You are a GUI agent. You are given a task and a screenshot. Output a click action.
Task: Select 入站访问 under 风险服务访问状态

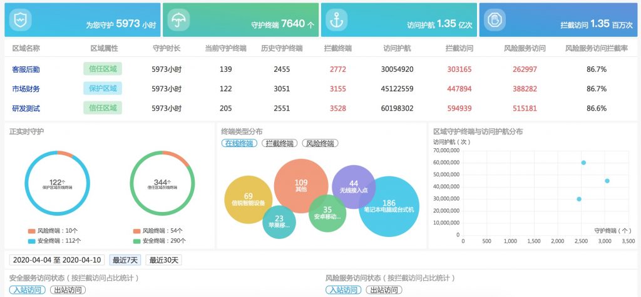(344, 290)
